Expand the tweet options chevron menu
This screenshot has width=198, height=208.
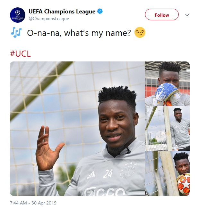[187, 15]
